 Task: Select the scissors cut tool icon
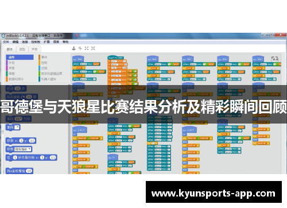pyautogui.click(x=80, y=48)
